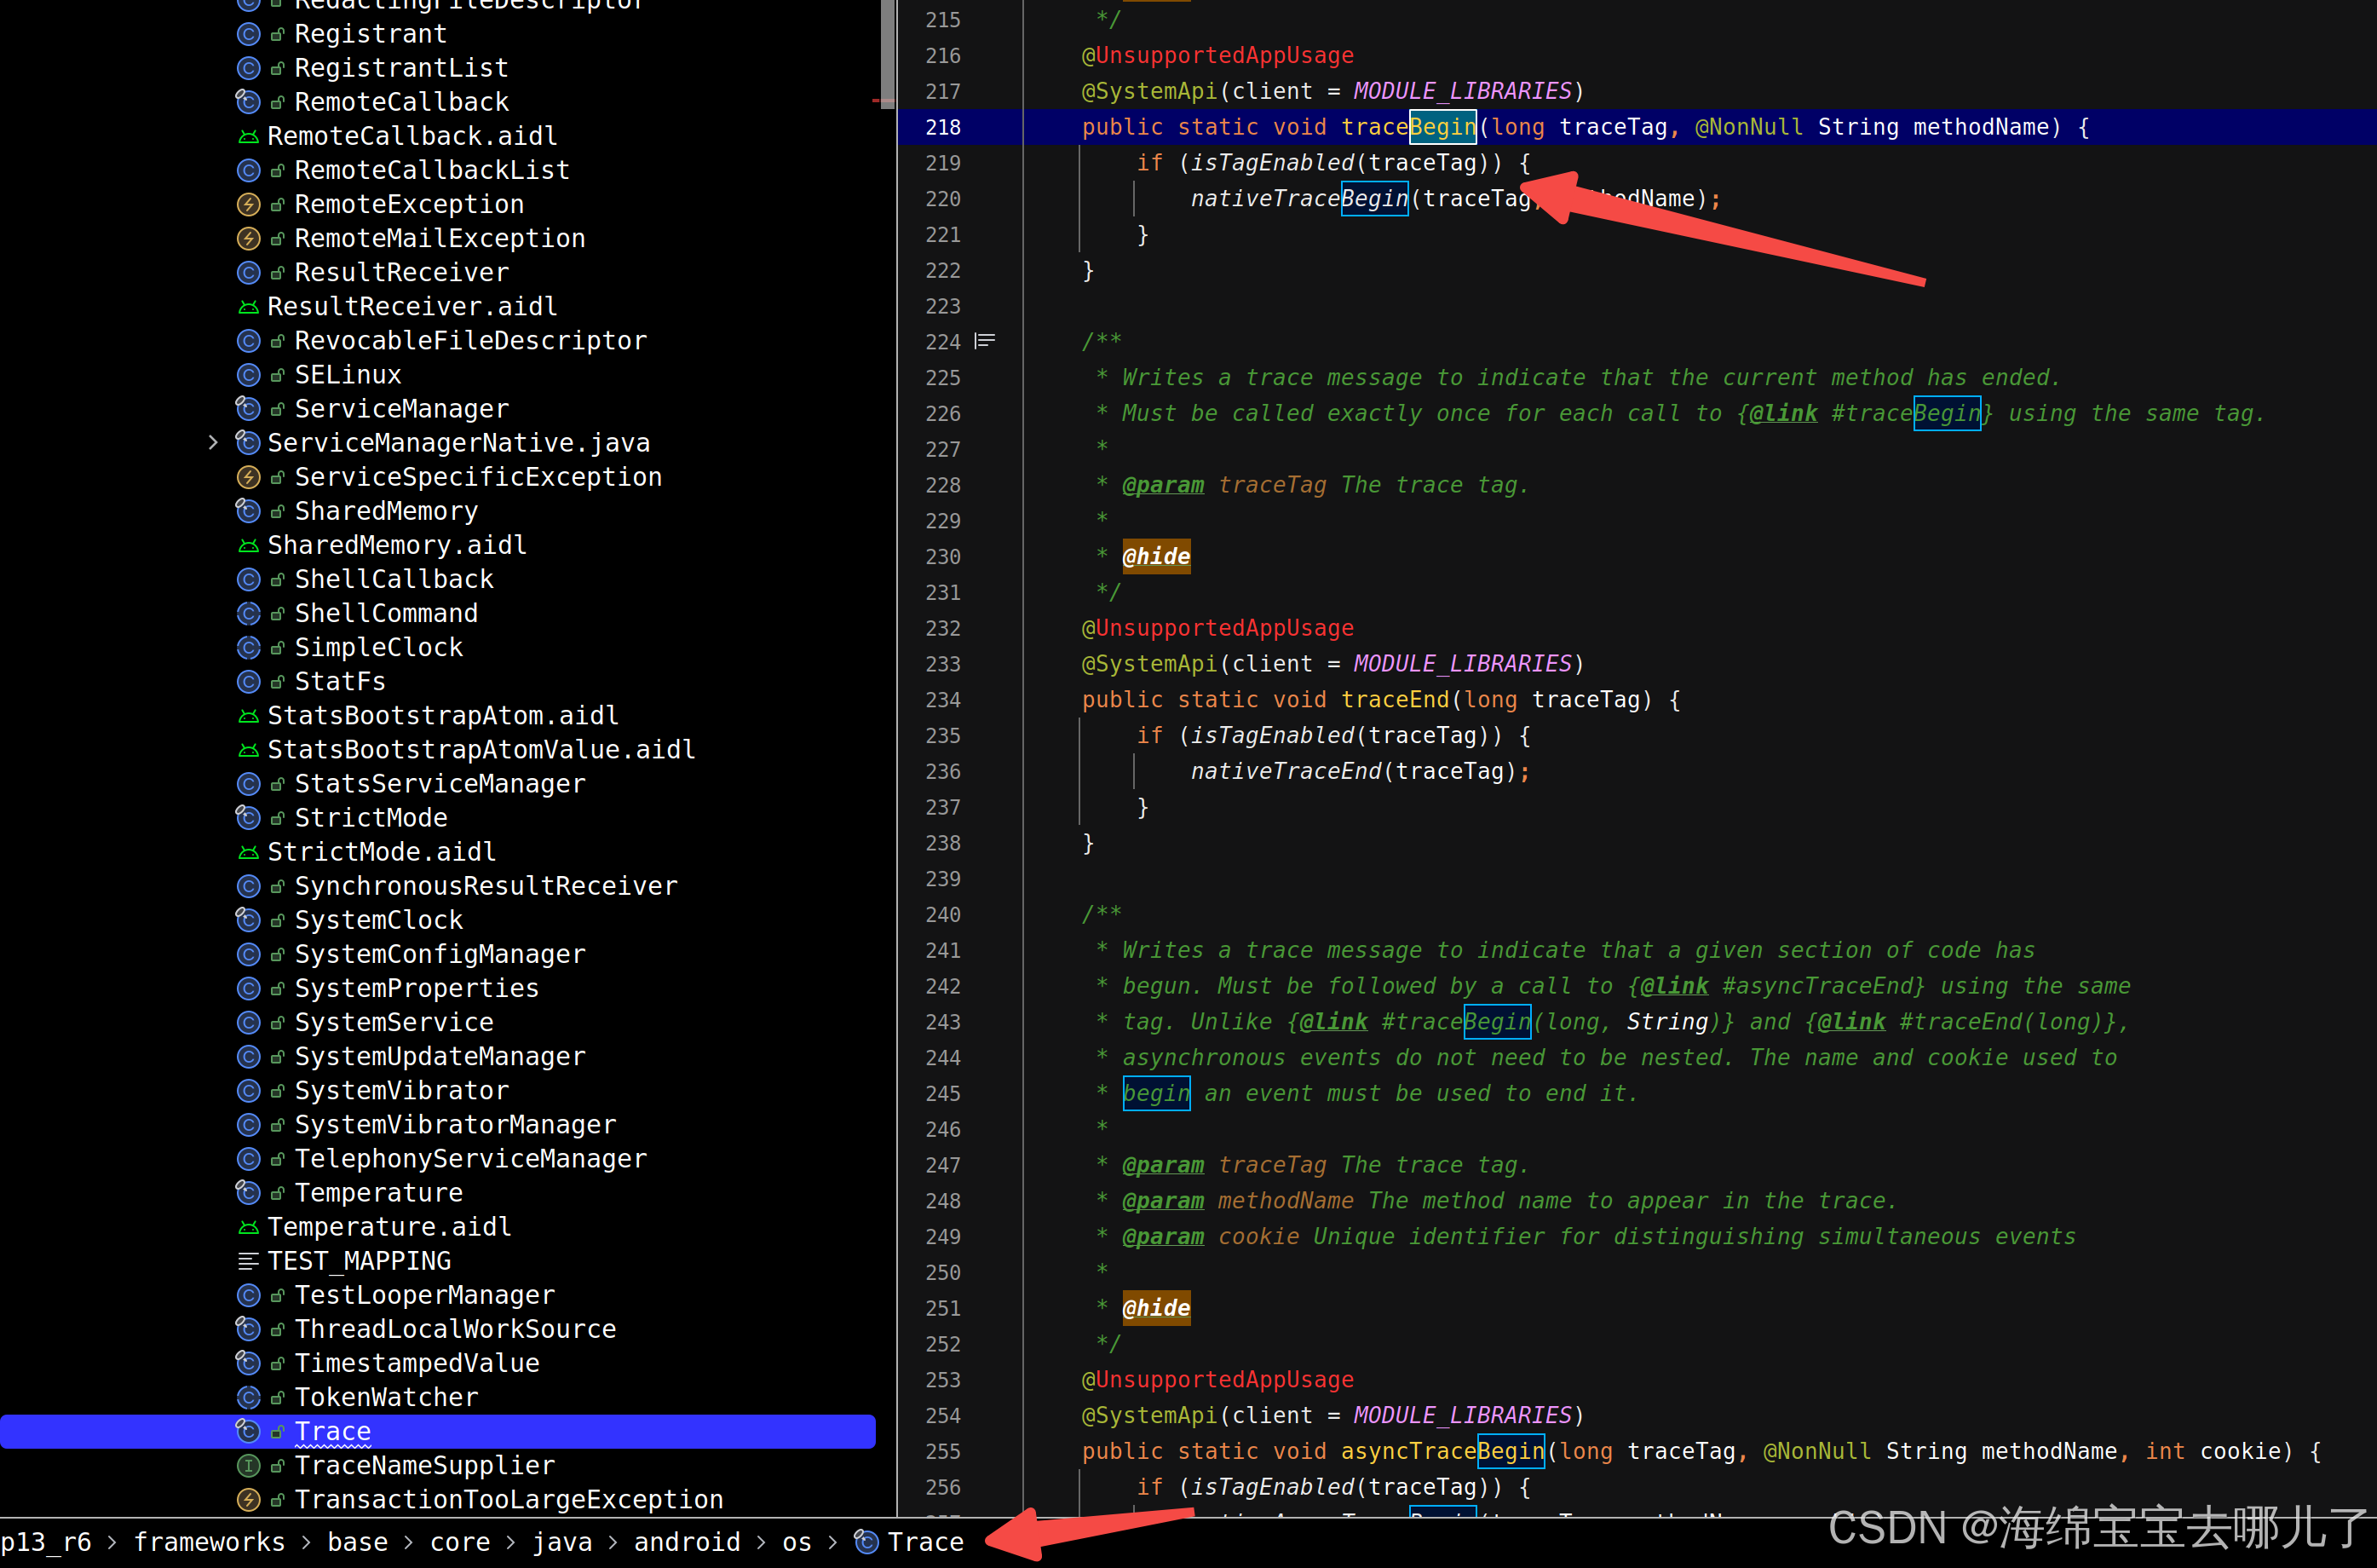Click the MODULE_LIBRARIES constant on line 217
The height and width of the screenshot is (1568, 2377).
(x=1462, y=91)
